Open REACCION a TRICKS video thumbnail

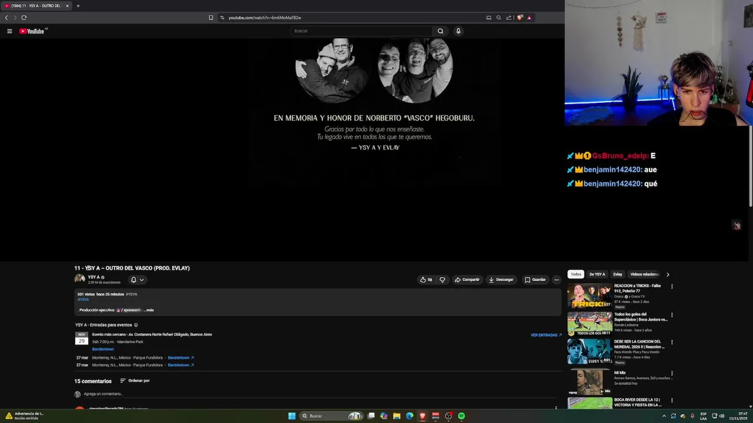tap(589, 296)
